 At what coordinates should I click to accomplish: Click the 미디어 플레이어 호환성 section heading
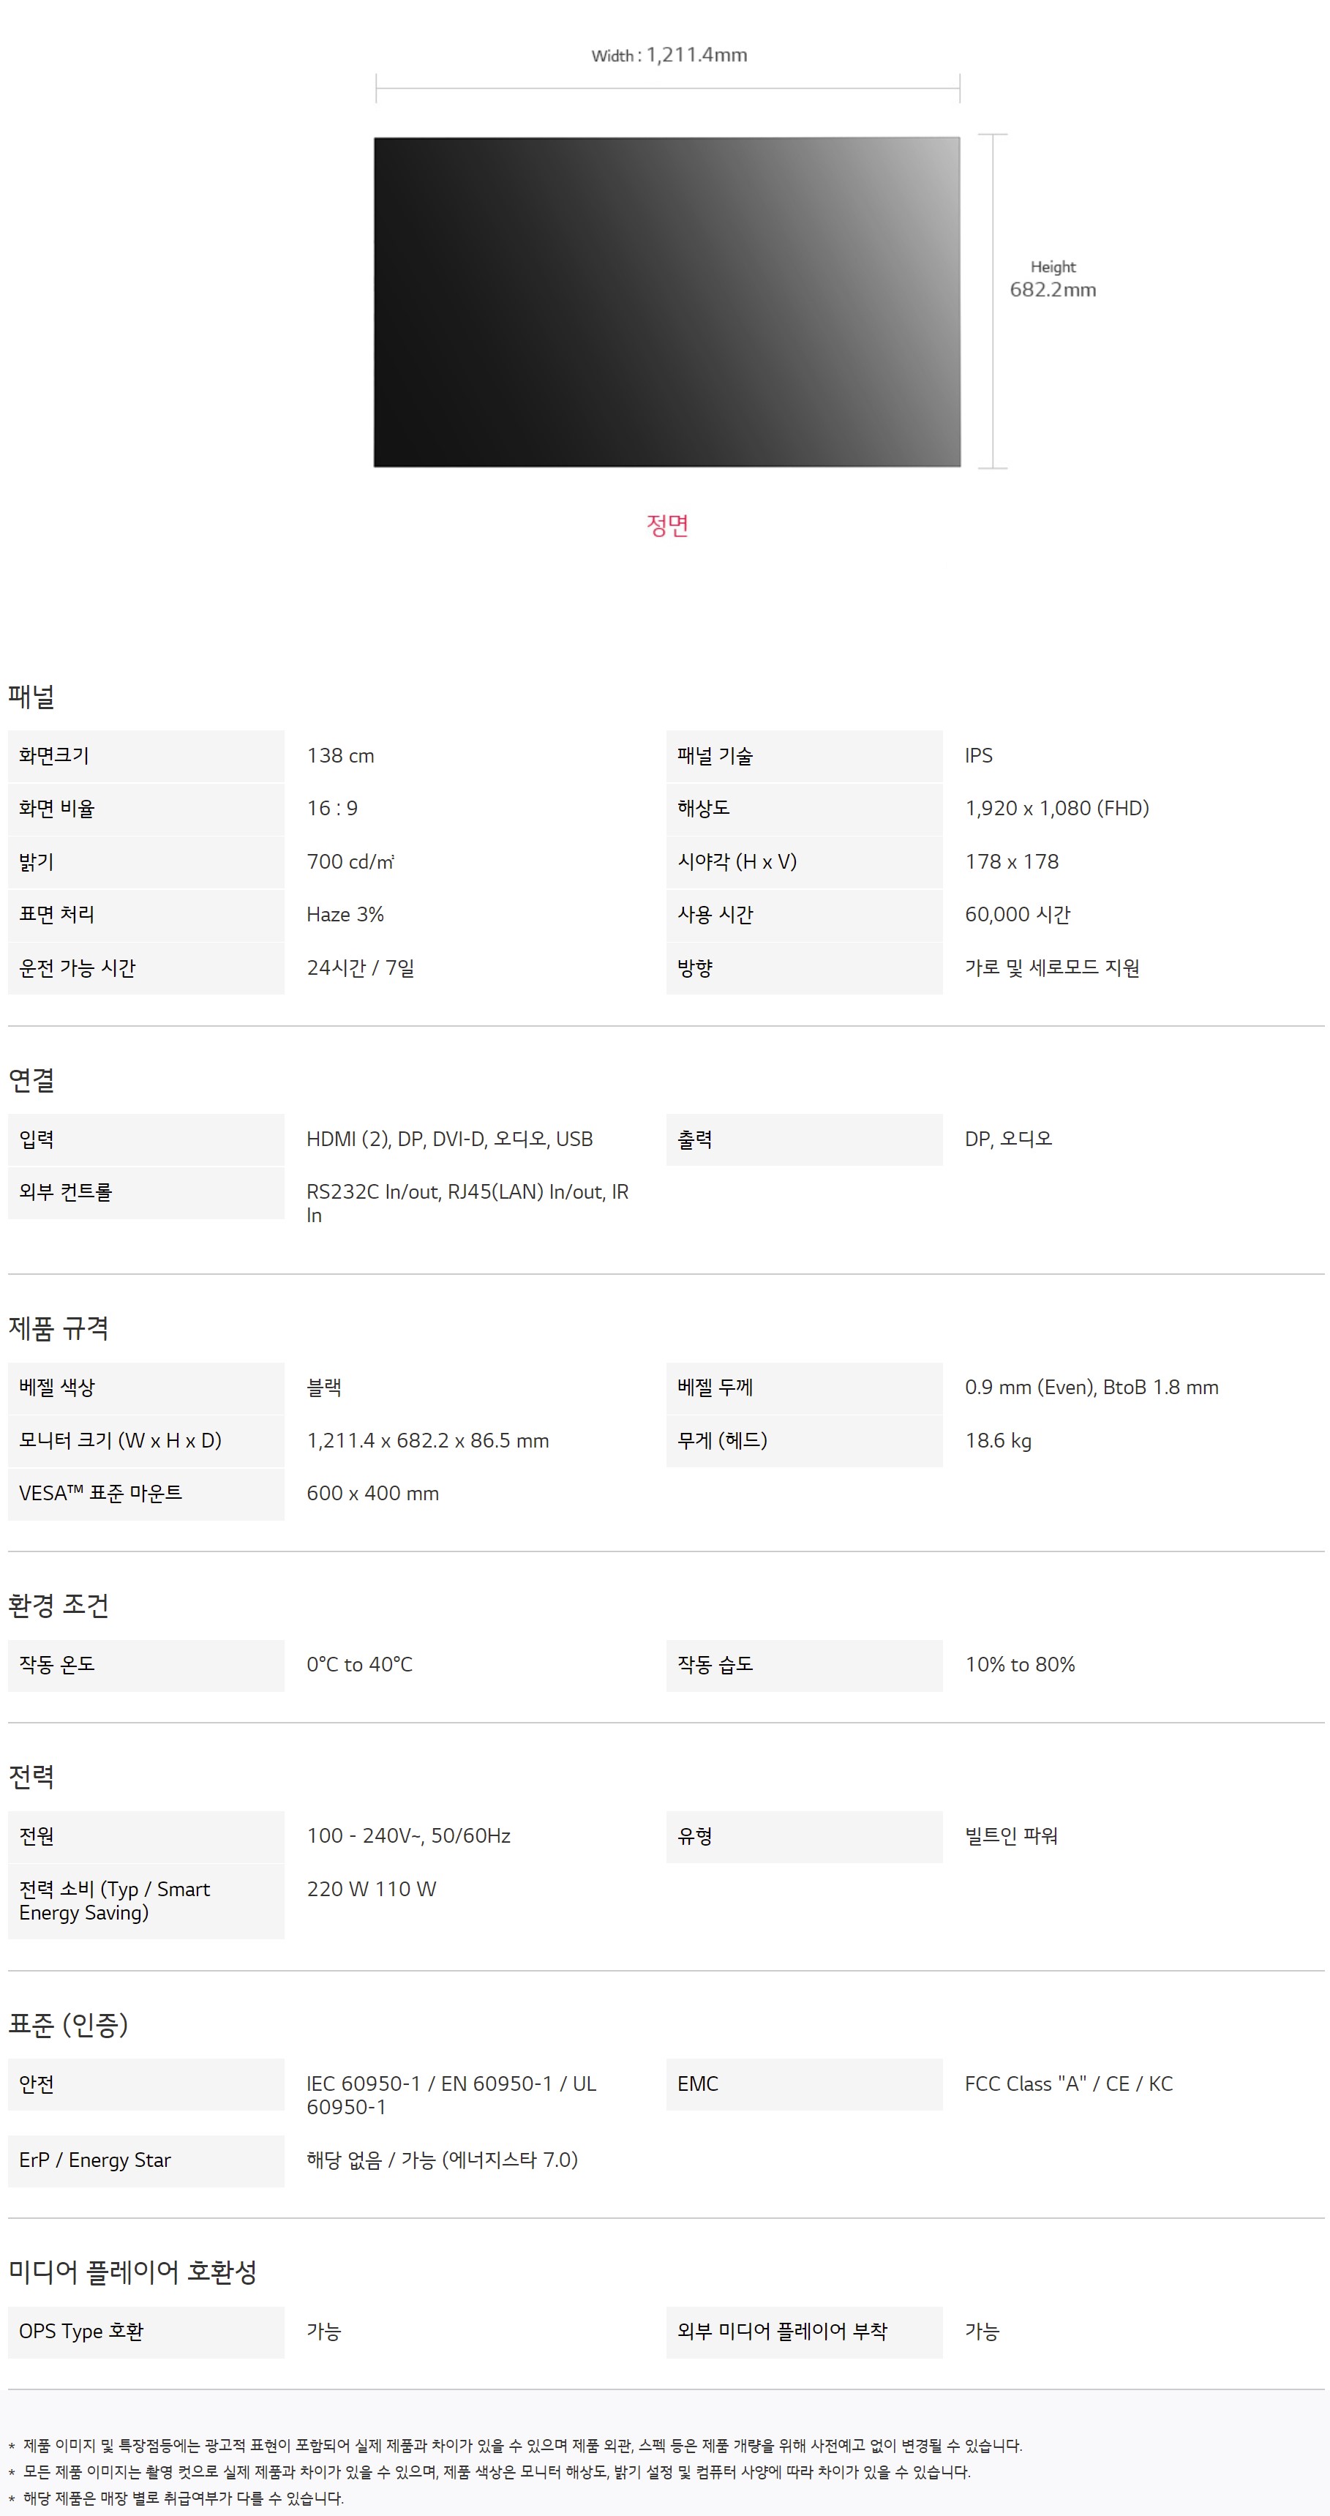(133, 2273)
